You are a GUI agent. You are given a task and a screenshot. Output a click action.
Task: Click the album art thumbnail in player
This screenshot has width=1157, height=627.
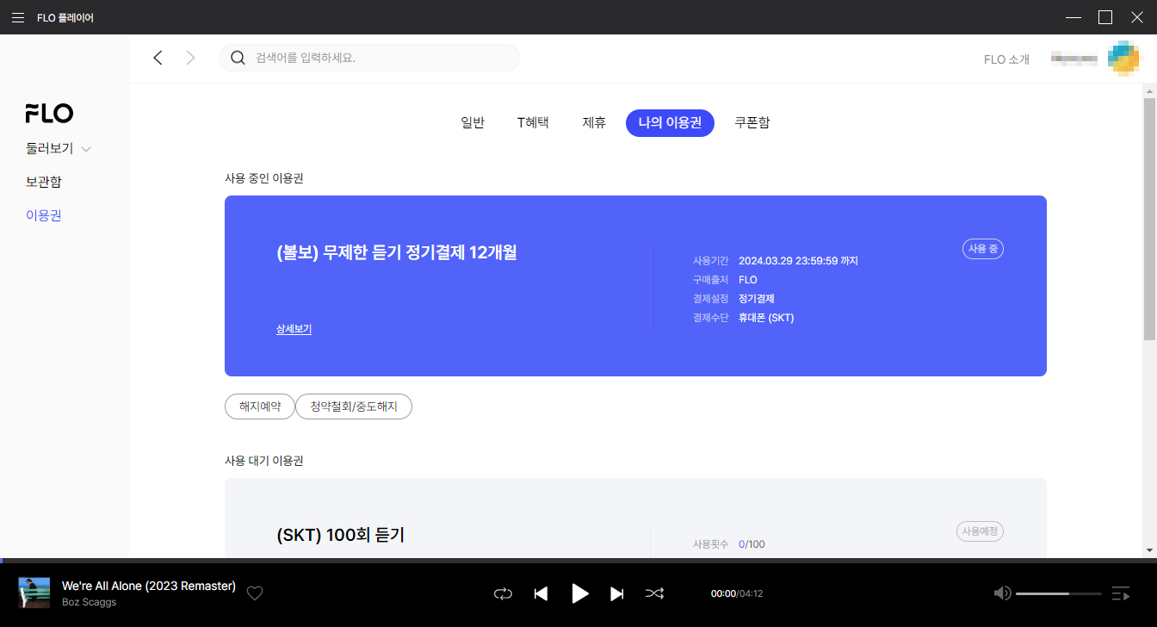click(x=34, y=593)
